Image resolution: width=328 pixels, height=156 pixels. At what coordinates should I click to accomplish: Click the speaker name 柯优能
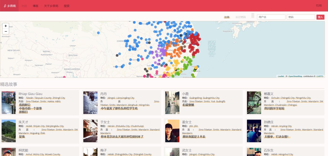click(x=23, y=150)
